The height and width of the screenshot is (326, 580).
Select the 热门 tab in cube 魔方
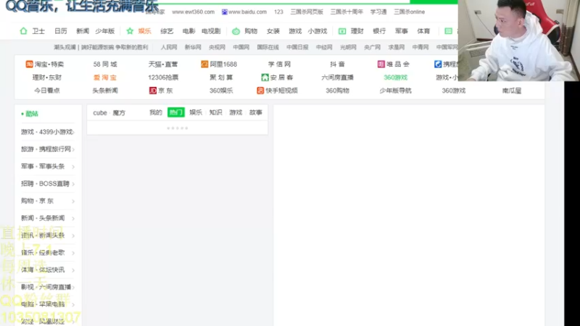click(176, 112)
